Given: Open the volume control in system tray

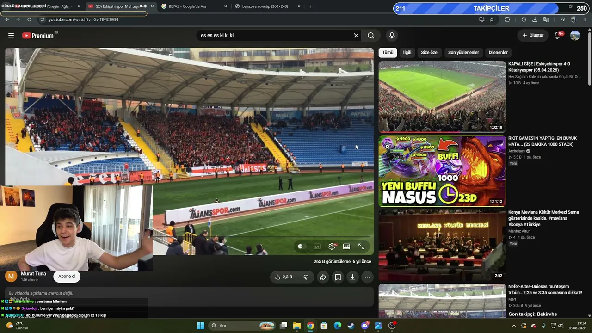Looking at the screenshot, I should (561, 326).
